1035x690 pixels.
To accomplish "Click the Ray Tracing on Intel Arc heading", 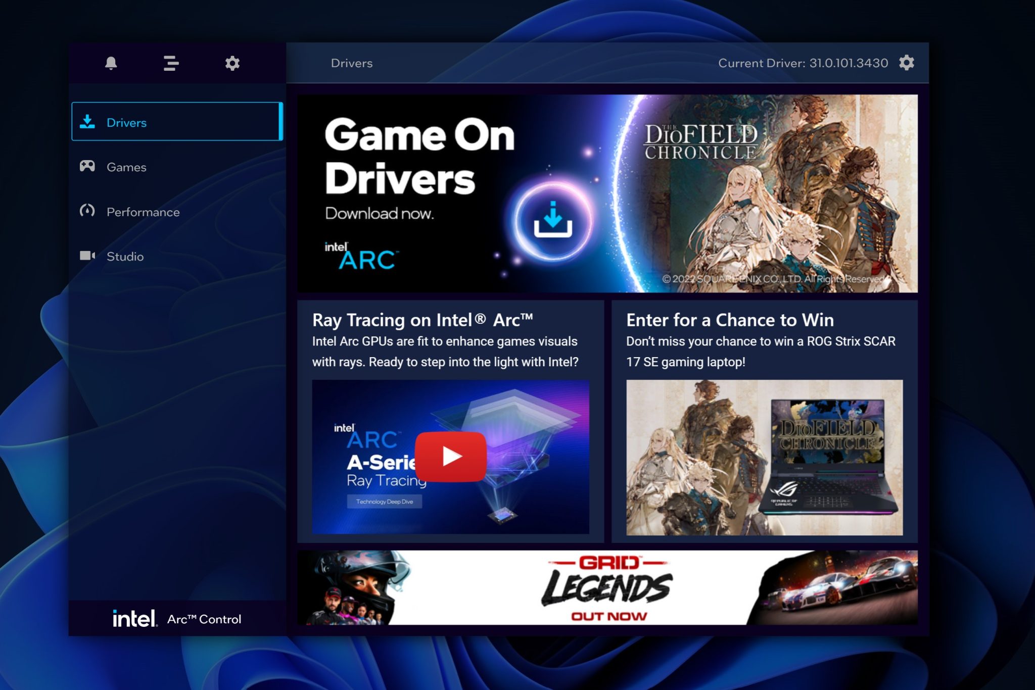I will tap(422, 320).
